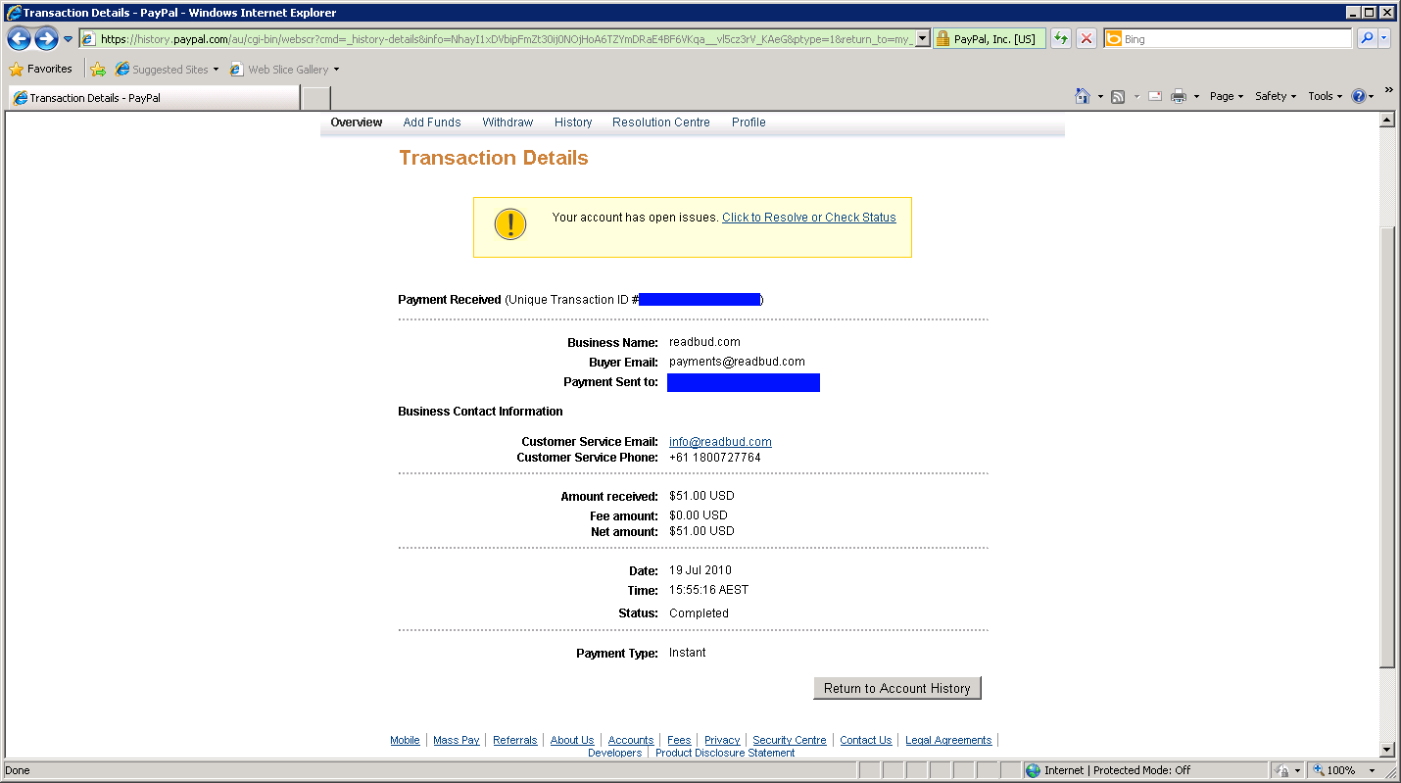
Task: Open the Security Centre footer link
Action: 790,740
